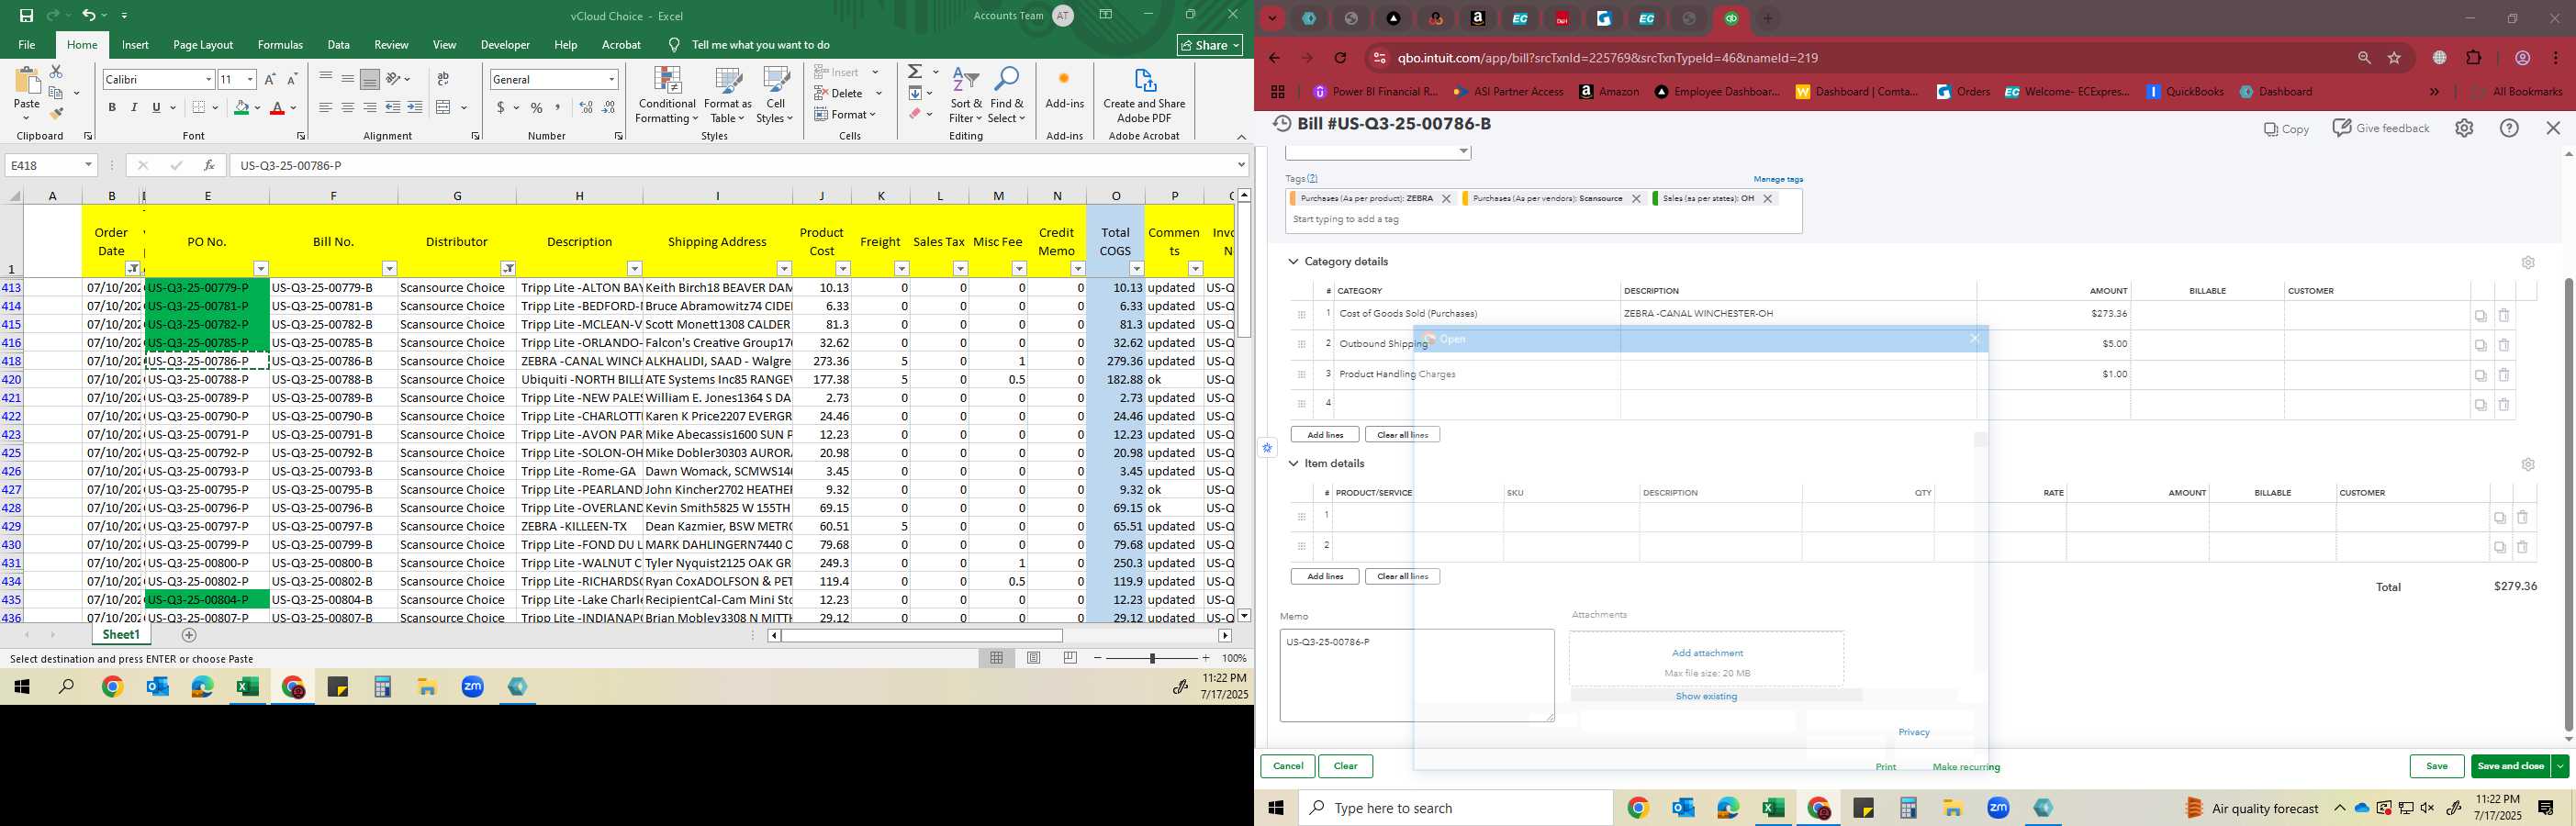The height and width of the screenshot is (826, 2576).
Task: Click the Add attachment link
Action: tap(1707, 653)
